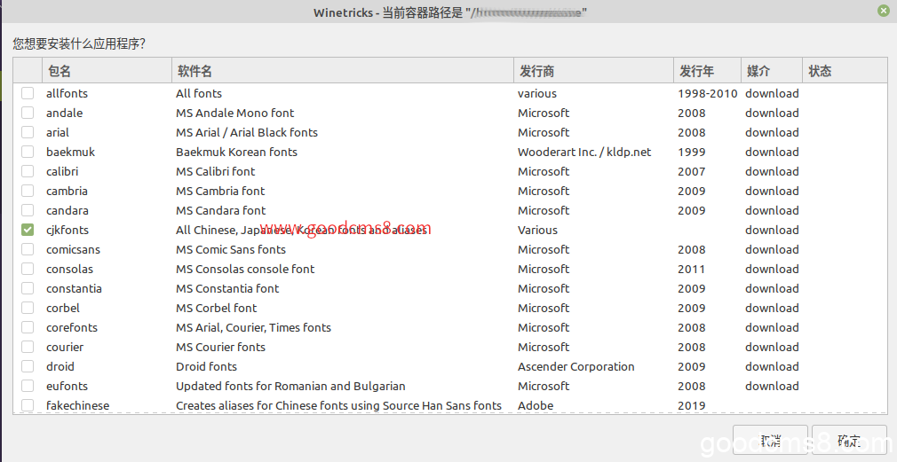Select 'MS Courier fonts' entry
Viewport: 897px width, 462px height.
220,347
